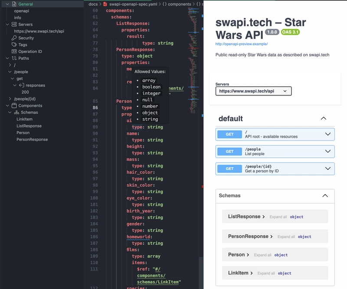347x289 pixels.
Task: Collapse the Schemas section in the preview
Action: 325,195
